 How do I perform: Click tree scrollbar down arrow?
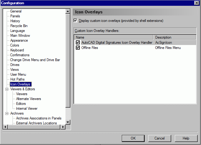[x=68, y=122]
